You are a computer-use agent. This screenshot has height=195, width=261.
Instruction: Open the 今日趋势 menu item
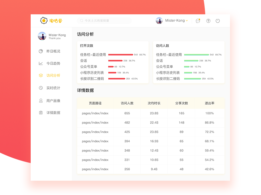53,63
